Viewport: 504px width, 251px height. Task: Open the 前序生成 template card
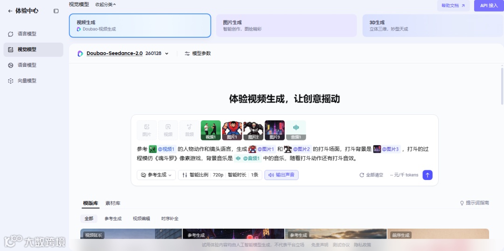tap(438, 234)
